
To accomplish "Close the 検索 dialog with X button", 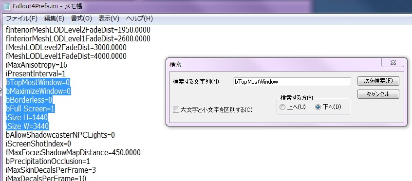I will tap(393, 62).
